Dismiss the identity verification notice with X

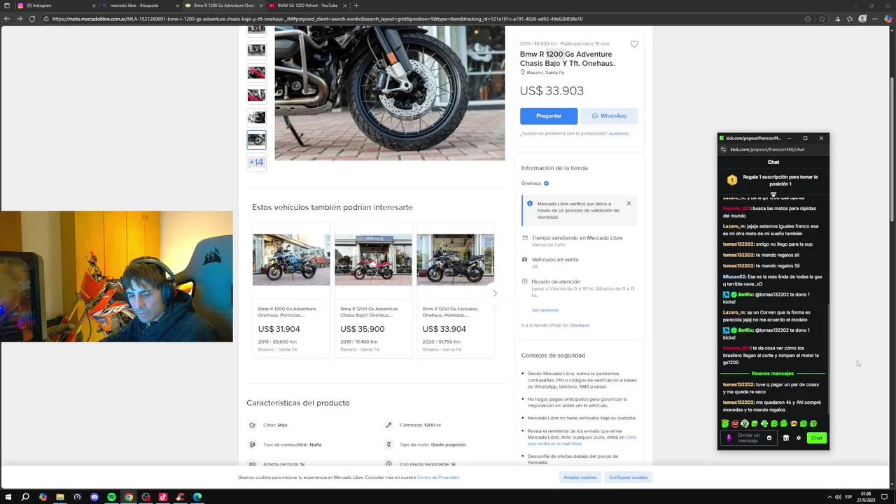[x=629, y=204]
